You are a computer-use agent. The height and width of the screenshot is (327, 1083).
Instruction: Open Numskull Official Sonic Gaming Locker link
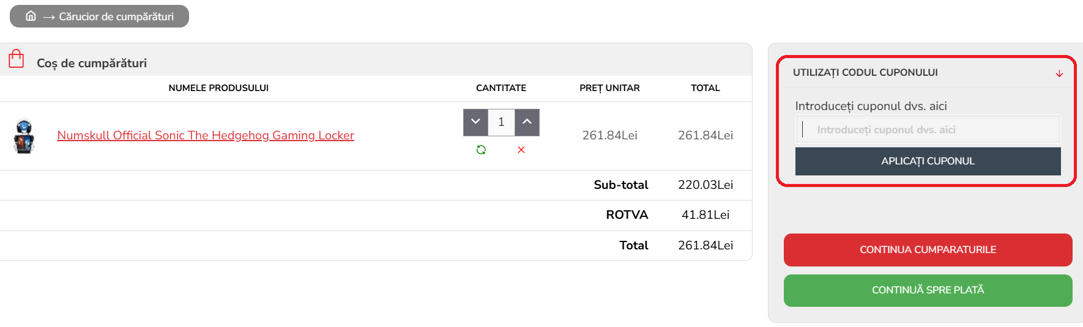(206, 135)
